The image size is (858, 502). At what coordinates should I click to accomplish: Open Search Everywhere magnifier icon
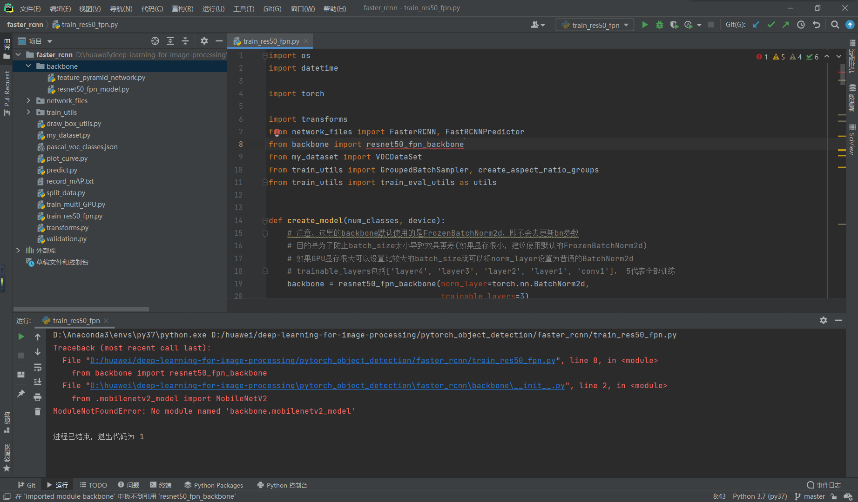tap(835, 25)
